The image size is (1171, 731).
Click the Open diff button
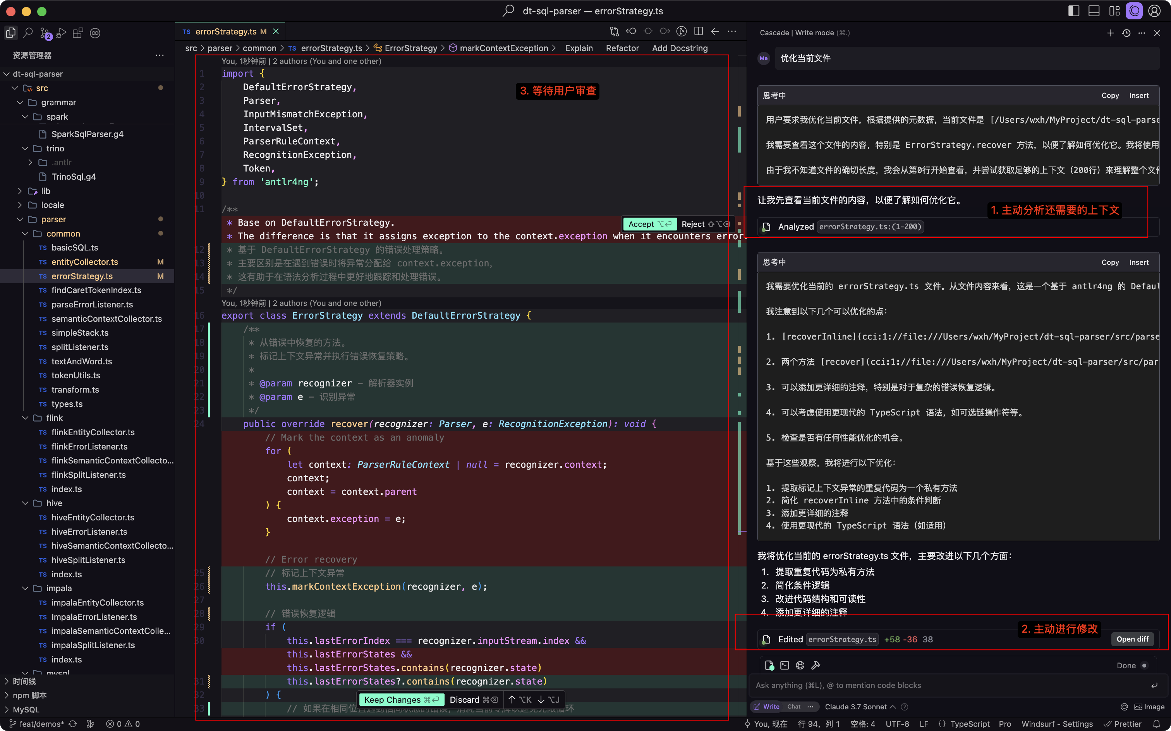coord(1132,639)
